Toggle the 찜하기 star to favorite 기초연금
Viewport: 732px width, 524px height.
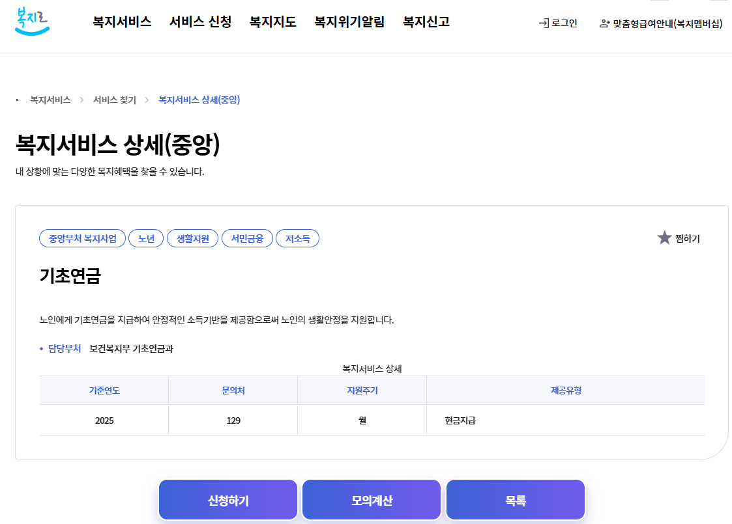664,238
